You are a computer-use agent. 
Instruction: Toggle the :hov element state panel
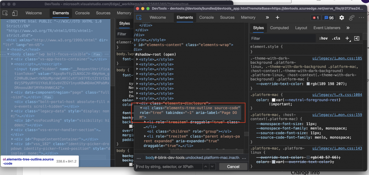tap(323, 38)
